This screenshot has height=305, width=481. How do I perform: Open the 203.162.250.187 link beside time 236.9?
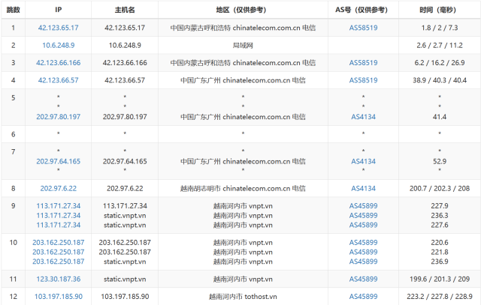coord(59,262)
